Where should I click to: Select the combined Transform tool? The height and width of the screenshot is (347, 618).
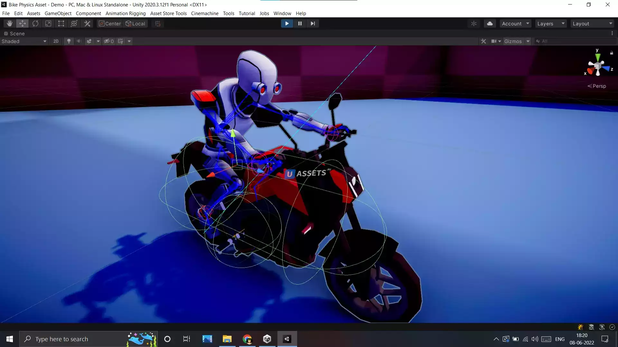74,23
